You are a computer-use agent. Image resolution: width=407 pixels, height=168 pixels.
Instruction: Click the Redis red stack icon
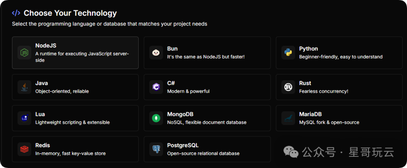pos(24,149)
